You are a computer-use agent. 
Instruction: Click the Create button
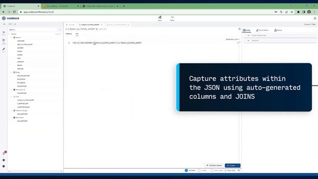[x=231, y=166]
